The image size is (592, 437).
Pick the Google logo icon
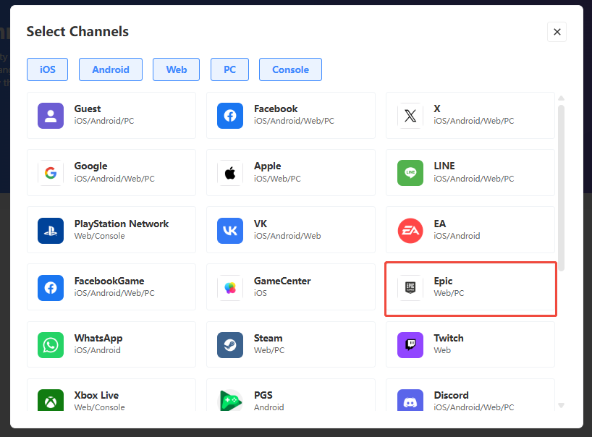pyautogui.click(x=51, y=173)
